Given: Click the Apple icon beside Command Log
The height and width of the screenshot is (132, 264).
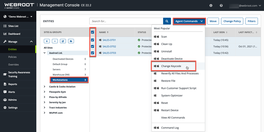Looking at the screenshot, I should click(x=158, y=128).
